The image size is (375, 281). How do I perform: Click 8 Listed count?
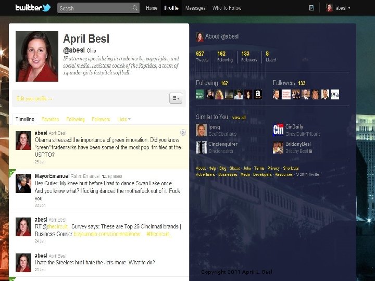point(270,56)
